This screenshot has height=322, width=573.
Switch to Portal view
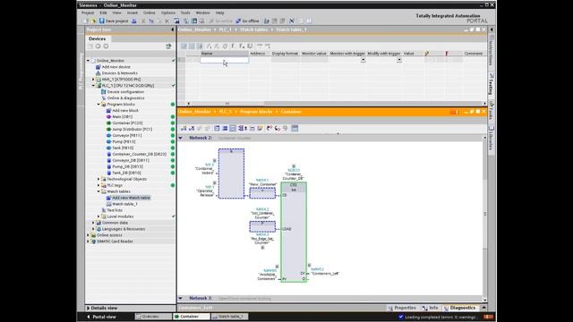[101, 317]
